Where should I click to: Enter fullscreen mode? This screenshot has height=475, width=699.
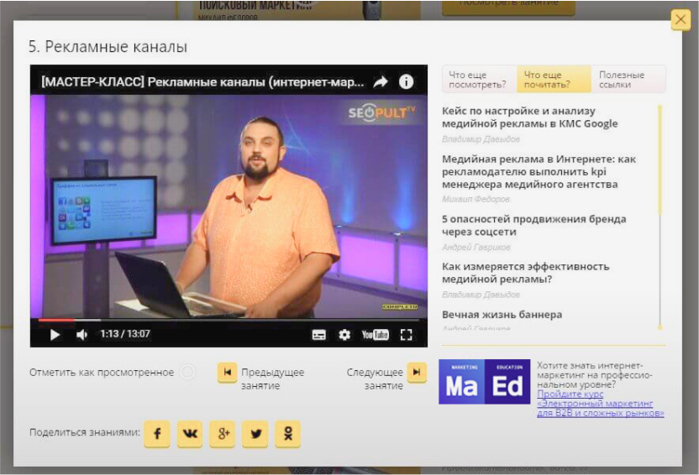pyautogui.click(x=406, y=335)
